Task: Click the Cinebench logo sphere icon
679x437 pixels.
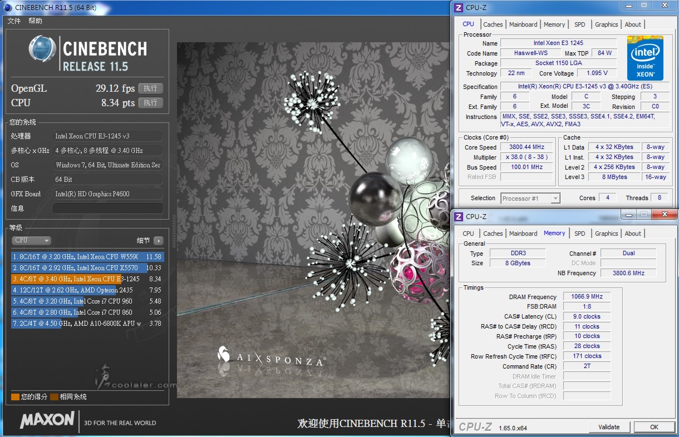Action: [42, 49]
